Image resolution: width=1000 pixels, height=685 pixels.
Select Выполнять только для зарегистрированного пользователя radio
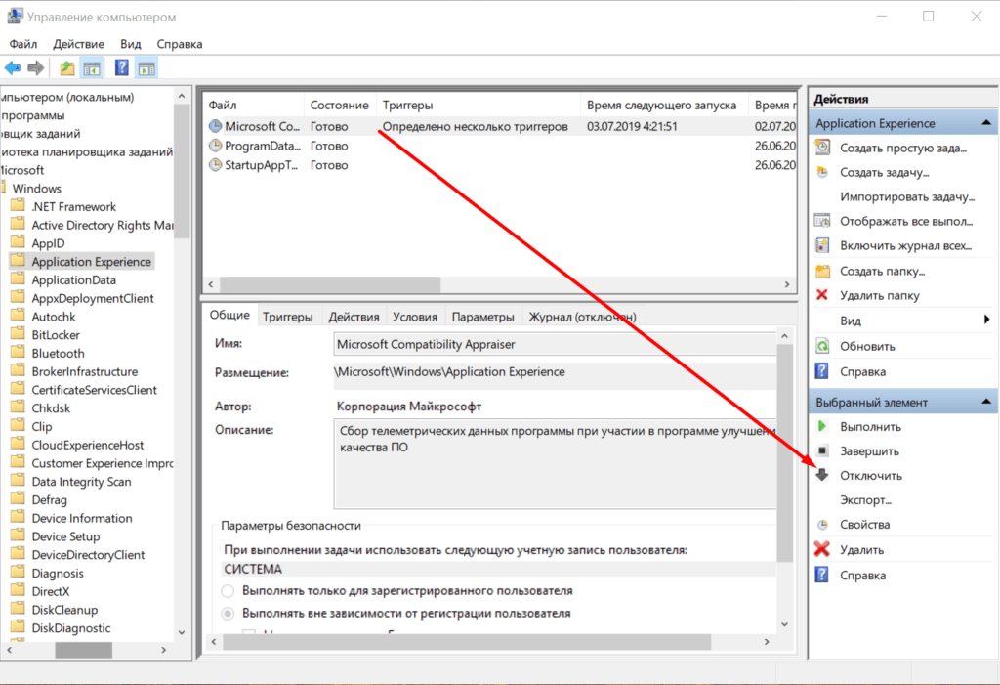pos(228,590)
